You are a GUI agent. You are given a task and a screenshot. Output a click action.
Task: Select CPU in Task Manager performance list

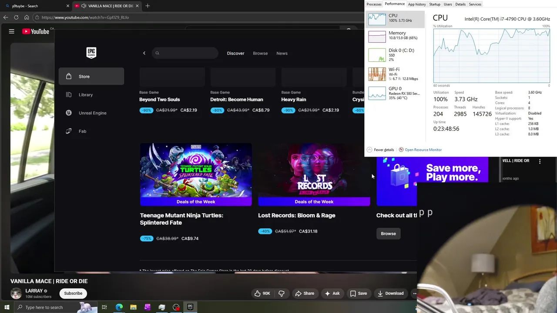(x=395, y=19)
